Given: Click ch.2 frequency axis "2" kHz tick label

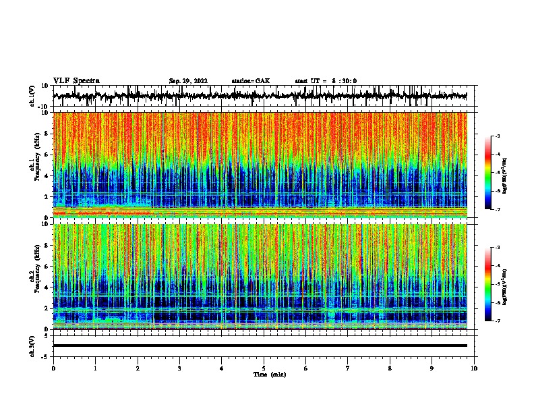Looking at the screenshot, I should click(47, 308).
